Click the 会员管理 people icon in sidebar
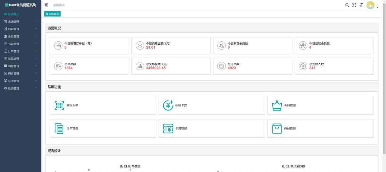 tap(5, 37)
